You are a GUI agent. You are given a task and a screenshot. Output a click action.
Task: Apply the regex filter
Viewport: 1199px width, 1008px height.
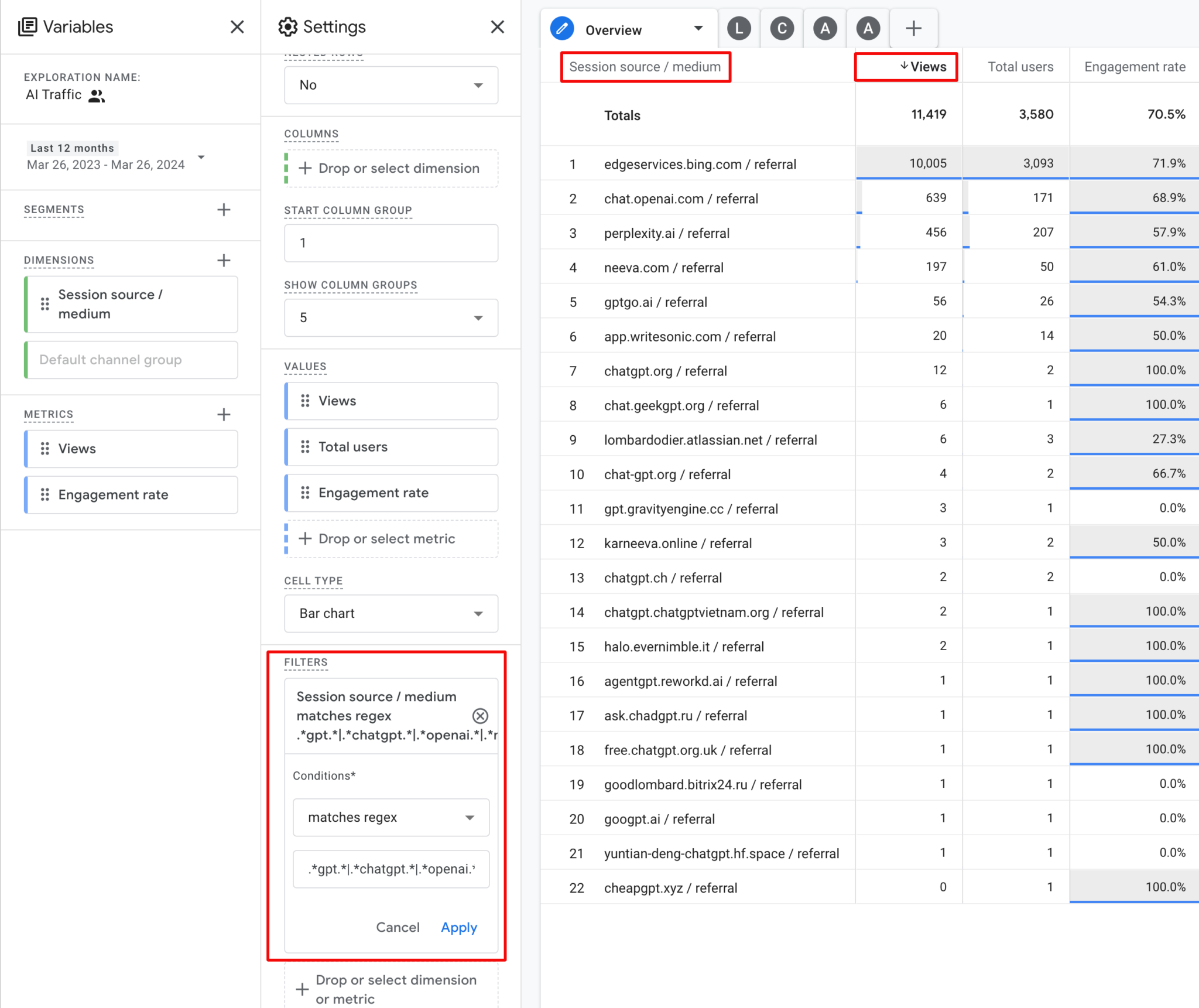coord(459,927)
